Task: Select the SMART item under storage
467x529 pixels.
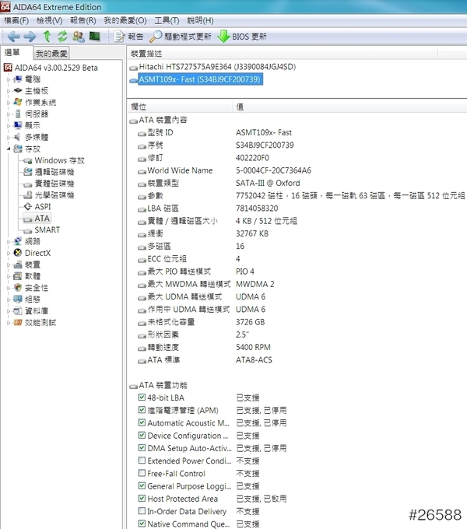Action: 47,230
